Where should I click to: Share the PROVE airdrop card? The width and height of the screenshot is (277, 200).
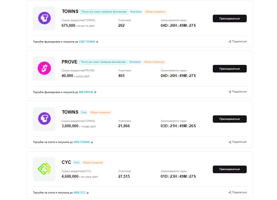[237, 92]
